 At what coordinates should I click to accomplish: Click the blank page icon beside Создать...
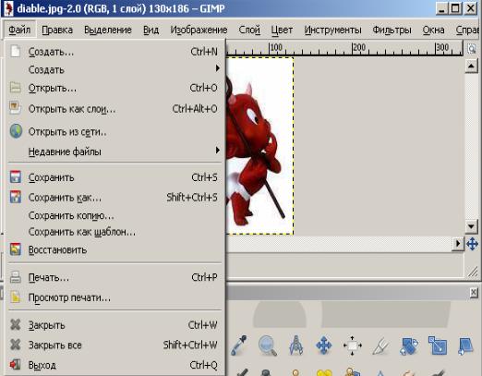[15, 51]
